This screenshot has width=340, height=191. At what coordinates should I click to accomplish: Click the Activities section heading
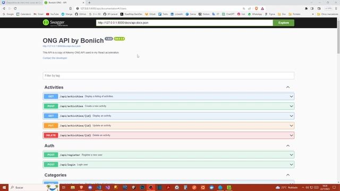tap(54, 87)
